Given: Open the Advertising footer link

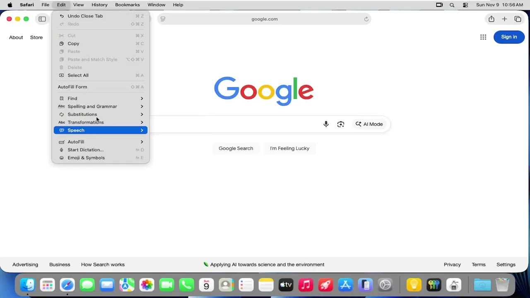Looking at the screenshot, I should tap(25, 264).
